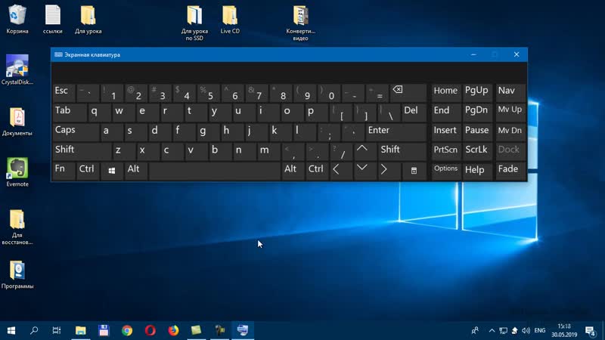Toggle the Fn key
This screenshot has height=340, width=605.
64,171
